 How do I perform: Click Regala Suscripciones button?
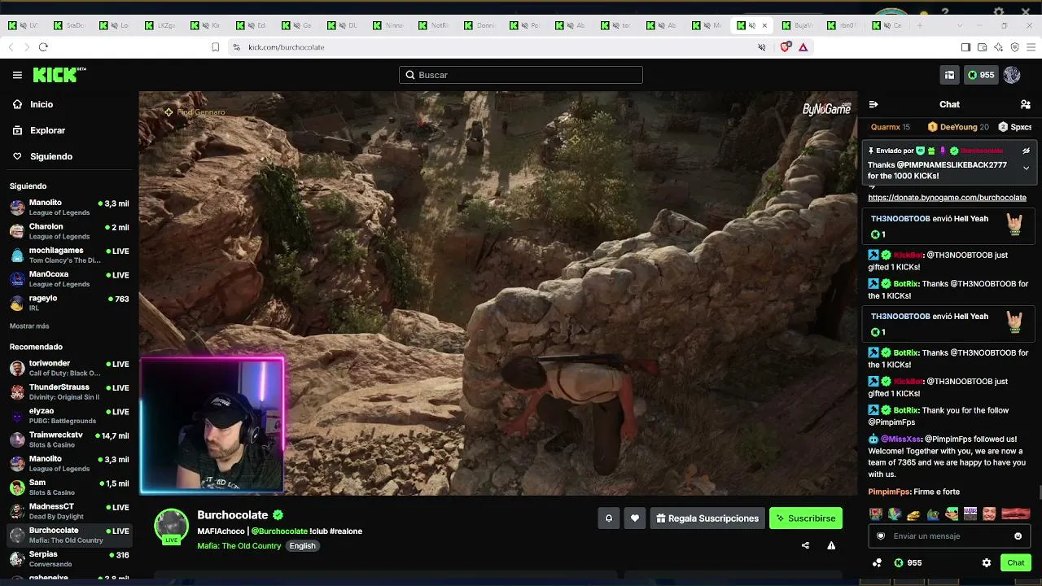[x=707, y=518]
